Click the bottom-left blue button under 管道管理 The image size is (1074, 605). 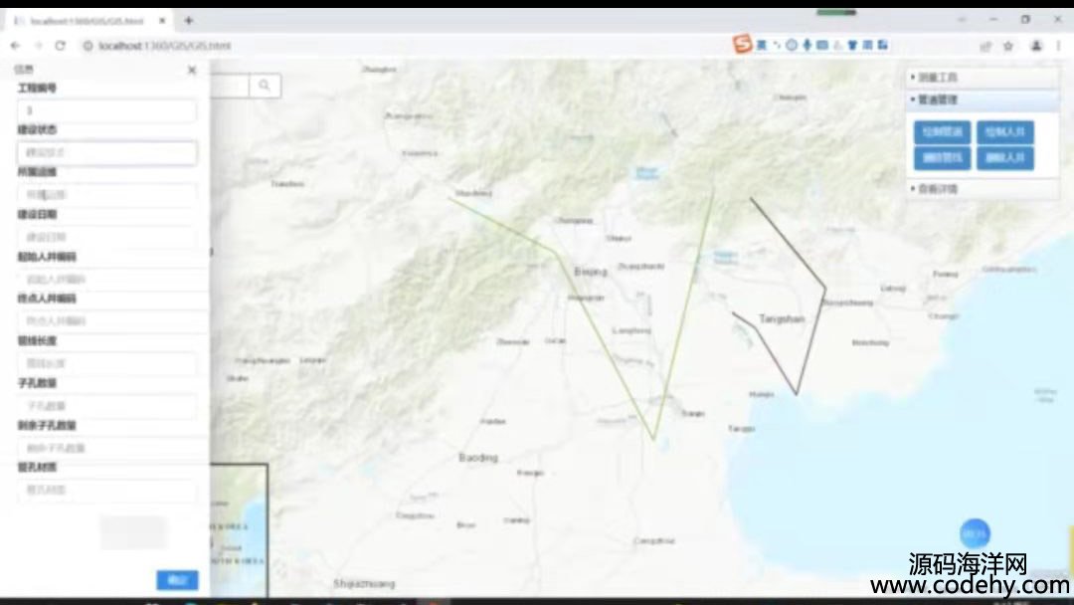tap(942, 157)
